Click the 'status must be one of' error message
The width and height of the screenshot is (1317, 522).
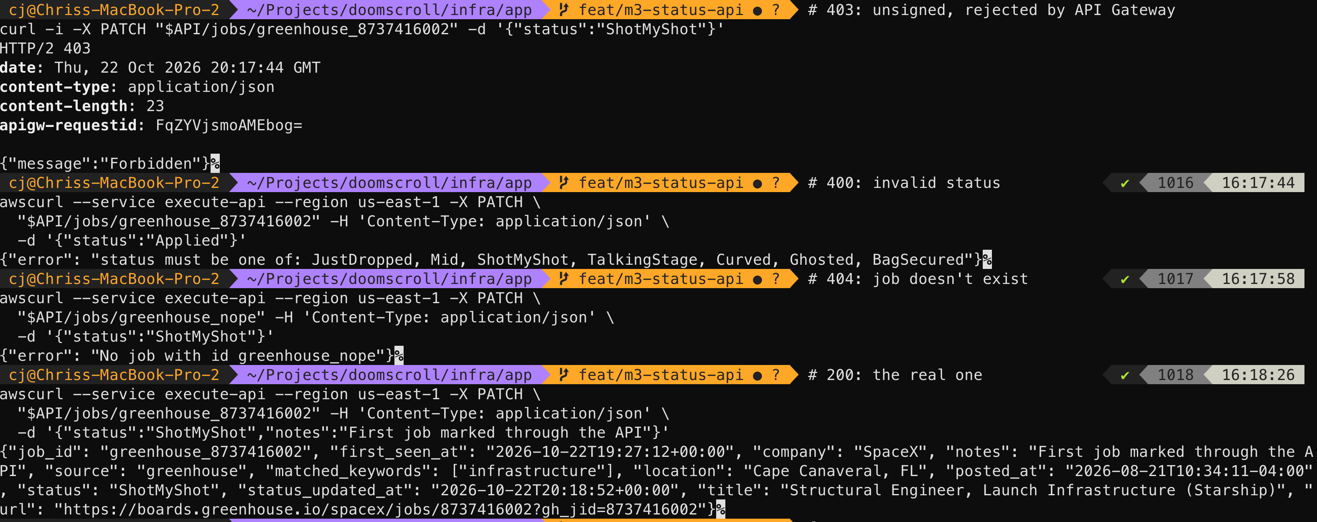tap(491, 259)
